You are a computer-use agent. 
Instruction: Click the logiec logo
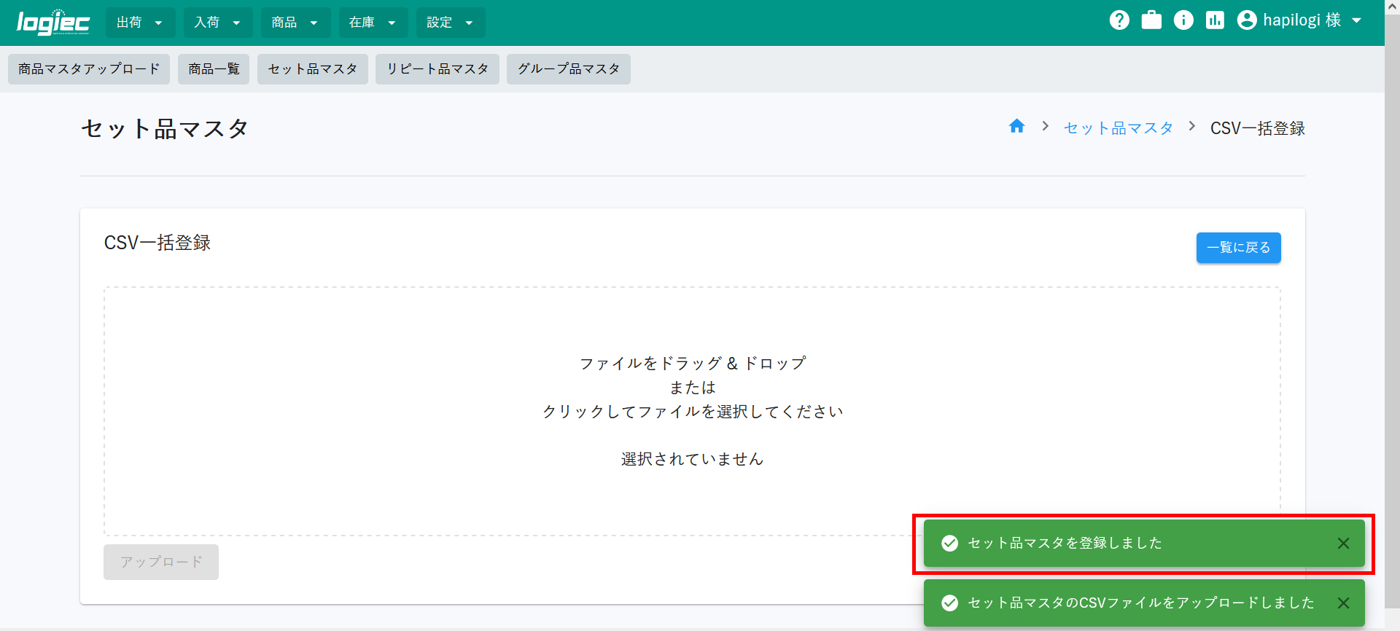[x=53, y=23]
